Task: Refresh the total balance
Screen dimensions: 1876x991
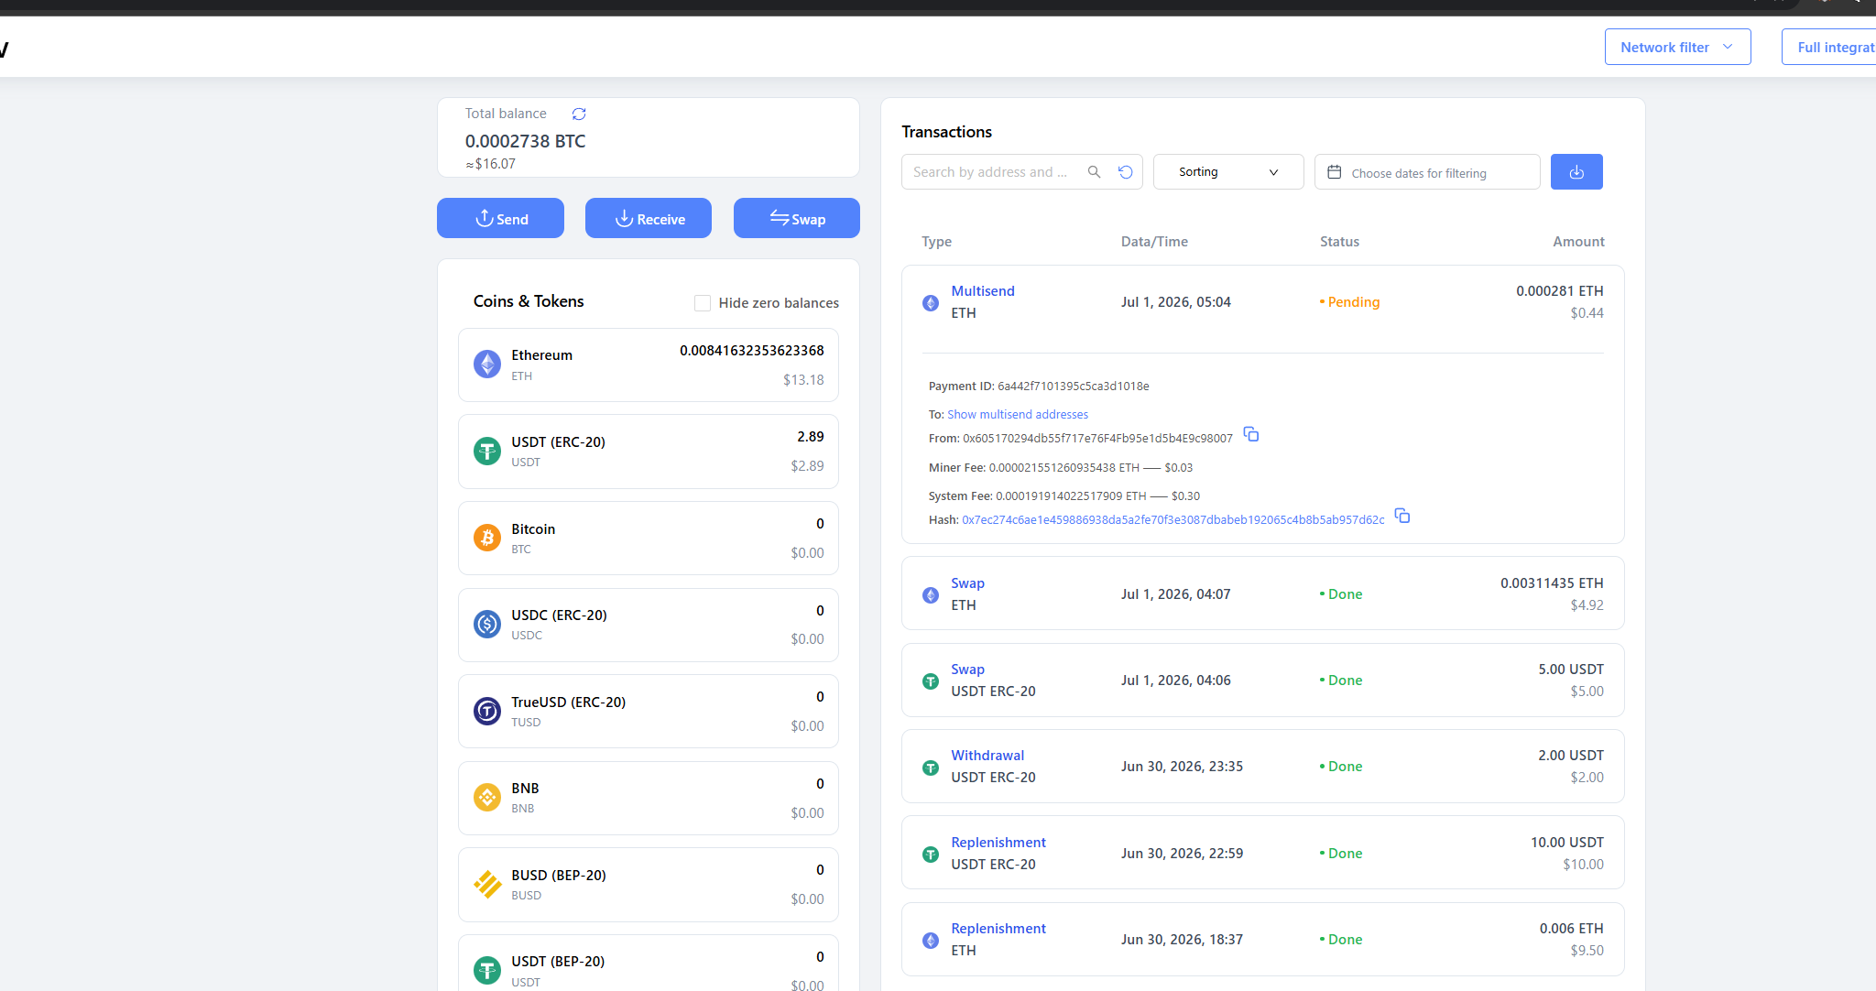Action: [x=579, y=114]
